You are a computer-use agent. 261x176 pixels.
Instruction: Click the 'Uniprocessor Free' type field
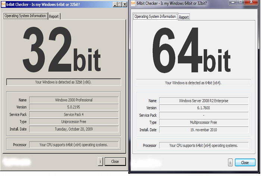(74, 122)
